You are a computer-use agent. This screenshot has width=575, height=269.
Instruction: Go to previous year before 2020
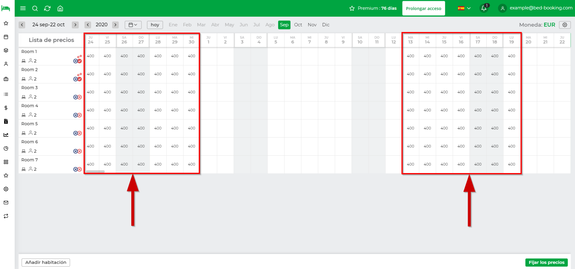click(x=88, y=25)
